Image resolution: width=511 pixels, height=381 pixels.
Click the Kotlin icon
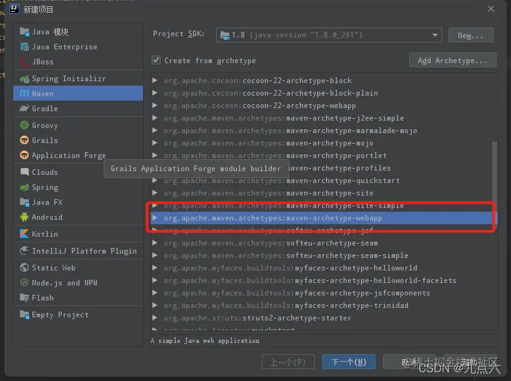[24, 234]
